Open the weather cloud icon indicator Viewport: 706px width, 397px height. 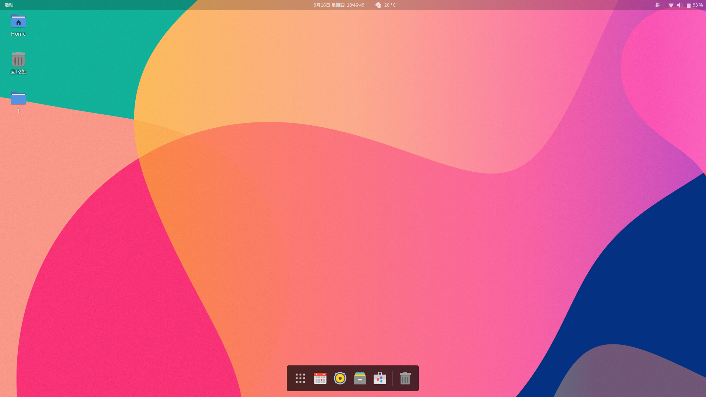(378, 5)
